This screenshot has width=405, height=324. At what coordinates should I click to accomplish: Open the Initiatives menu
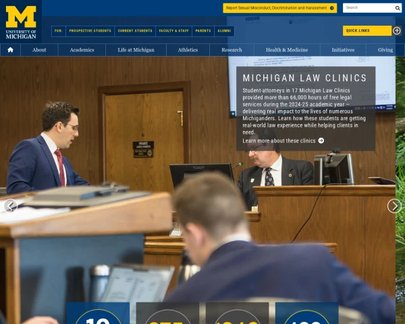343,50
